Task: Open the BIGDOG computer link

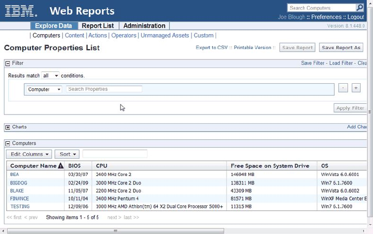Action: pyautogui.click(x=18, y=183)
